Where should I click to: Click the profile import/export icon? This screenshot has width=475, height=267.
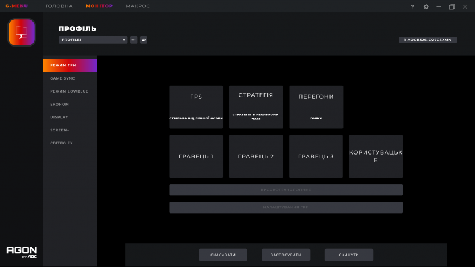[x=143, y=40]
